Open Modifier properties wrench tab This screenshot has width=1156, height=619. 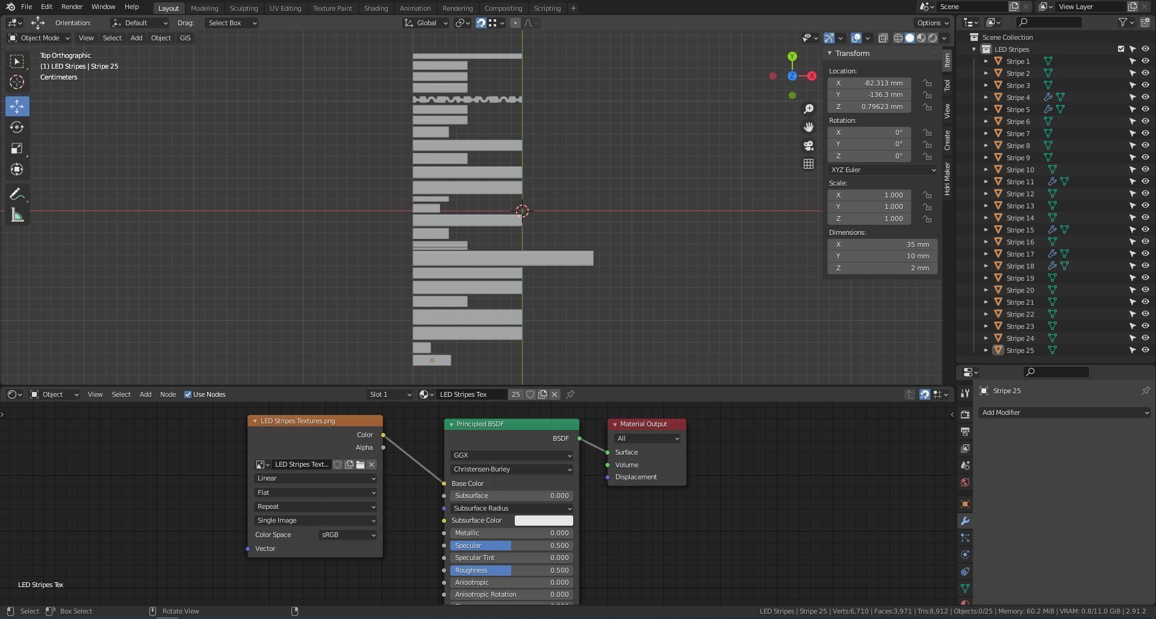[965, 521]
